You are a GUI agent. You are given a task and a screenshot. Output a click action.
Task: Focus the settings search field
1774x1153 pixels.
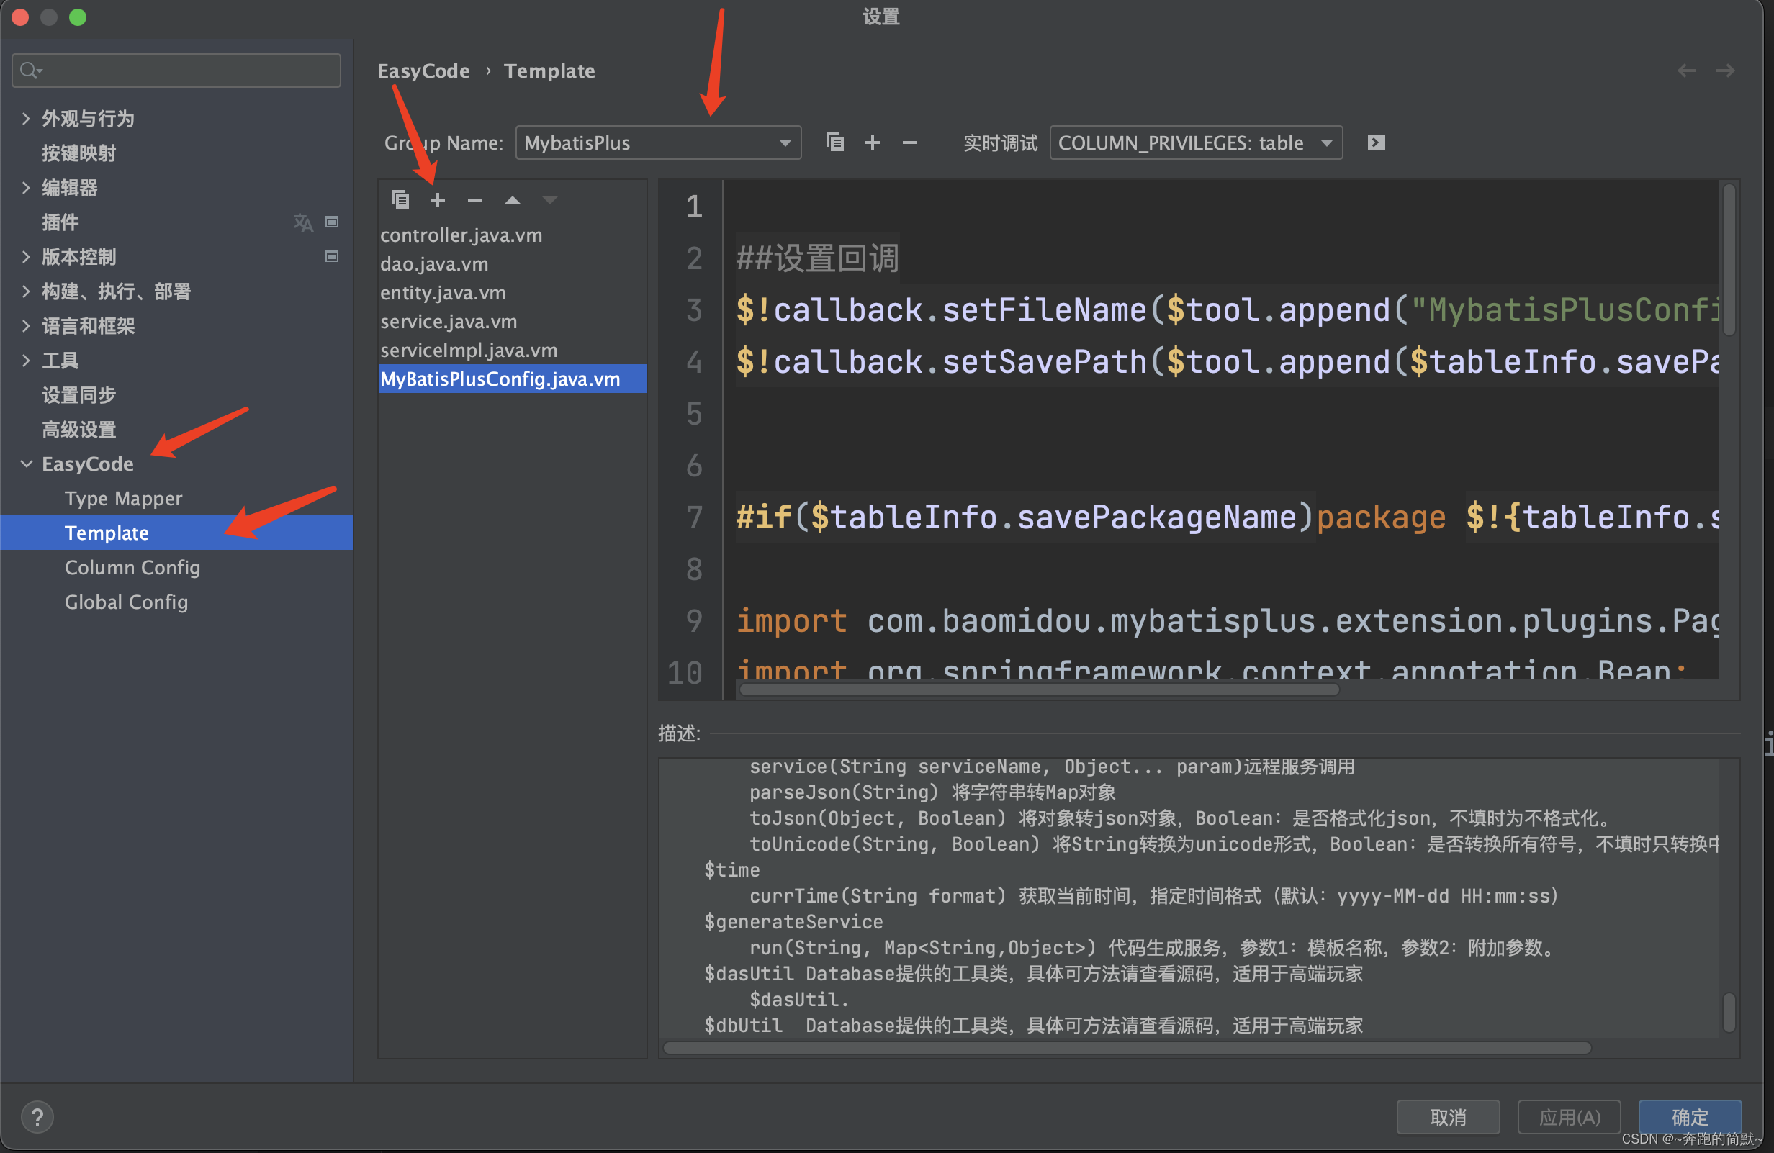[x=176, y=70]
